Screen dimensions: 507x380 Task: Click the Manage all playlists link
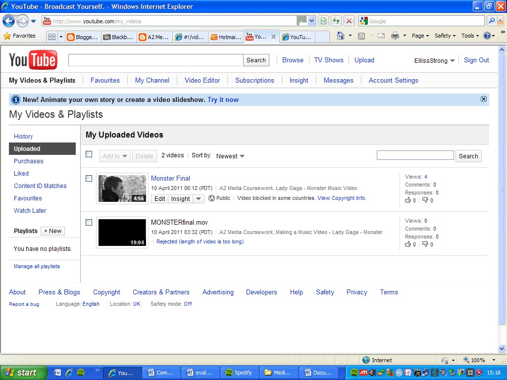point(37,266)
